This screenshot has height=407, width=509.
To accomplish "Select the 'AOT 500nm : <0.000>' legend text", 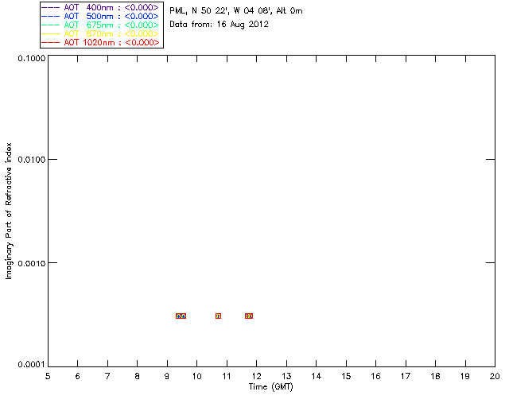I will coord(111,16).
